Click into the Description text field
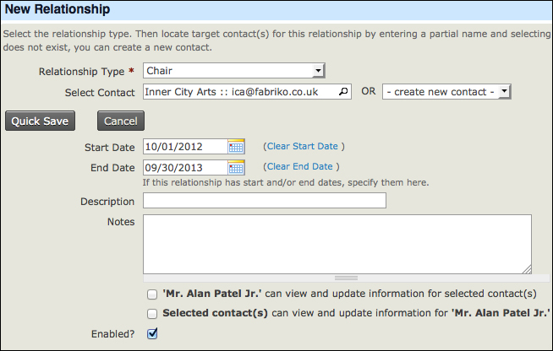 tap(265, 200)
